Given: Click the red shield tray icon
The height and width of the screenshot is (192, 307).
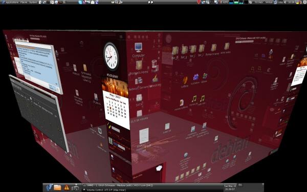Looking at the screenshot, I should [x=199, y=2].
